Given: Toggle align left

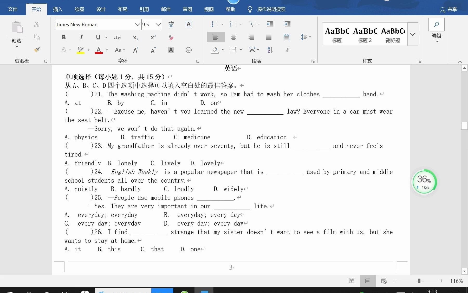Looking at the screenshot, I should click(x=216, y=37).
